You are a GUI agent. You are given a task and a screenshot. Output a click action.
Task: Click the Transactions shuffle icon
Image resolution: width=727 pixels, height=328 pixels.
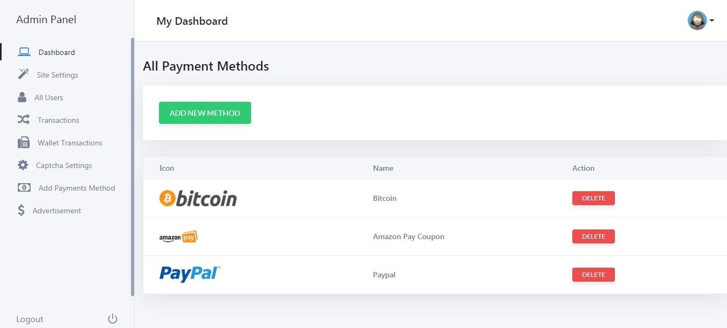pyautogui.click(x=23, y=120)
